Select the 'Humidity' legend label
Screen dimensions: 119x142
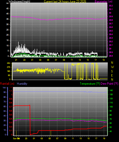click(22, 84)
